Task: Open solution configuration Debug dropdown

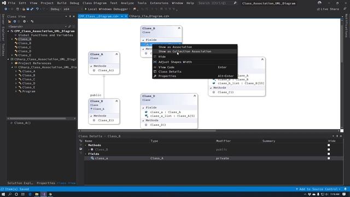Action: 55,9
